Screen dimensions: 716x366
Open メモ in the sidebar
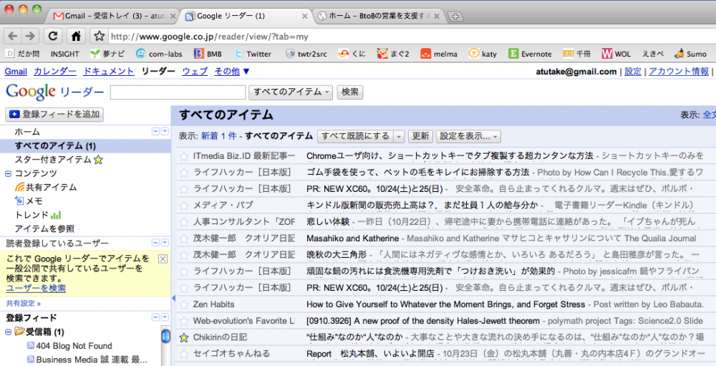point(29,201)
